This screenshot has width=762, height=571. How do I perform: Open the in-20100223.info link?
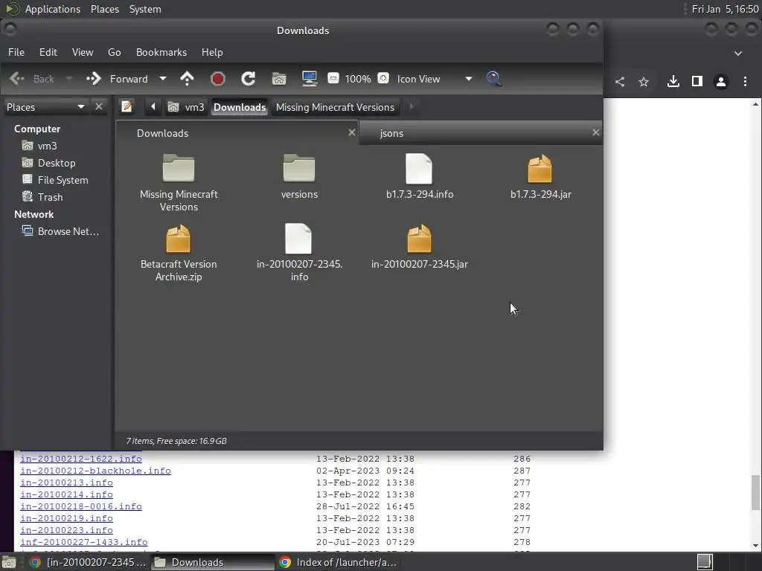click(x=66, y=530)
